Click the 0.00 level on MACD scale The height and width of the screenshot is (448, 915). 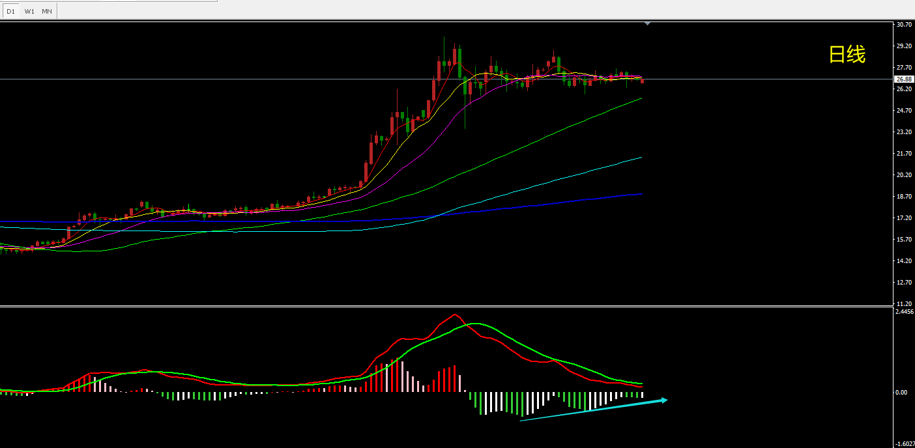point(901,393)
